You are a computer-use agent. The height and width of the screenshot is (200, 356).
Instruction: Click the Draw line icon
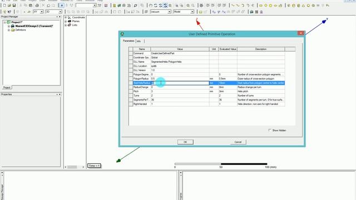[233, 5]
